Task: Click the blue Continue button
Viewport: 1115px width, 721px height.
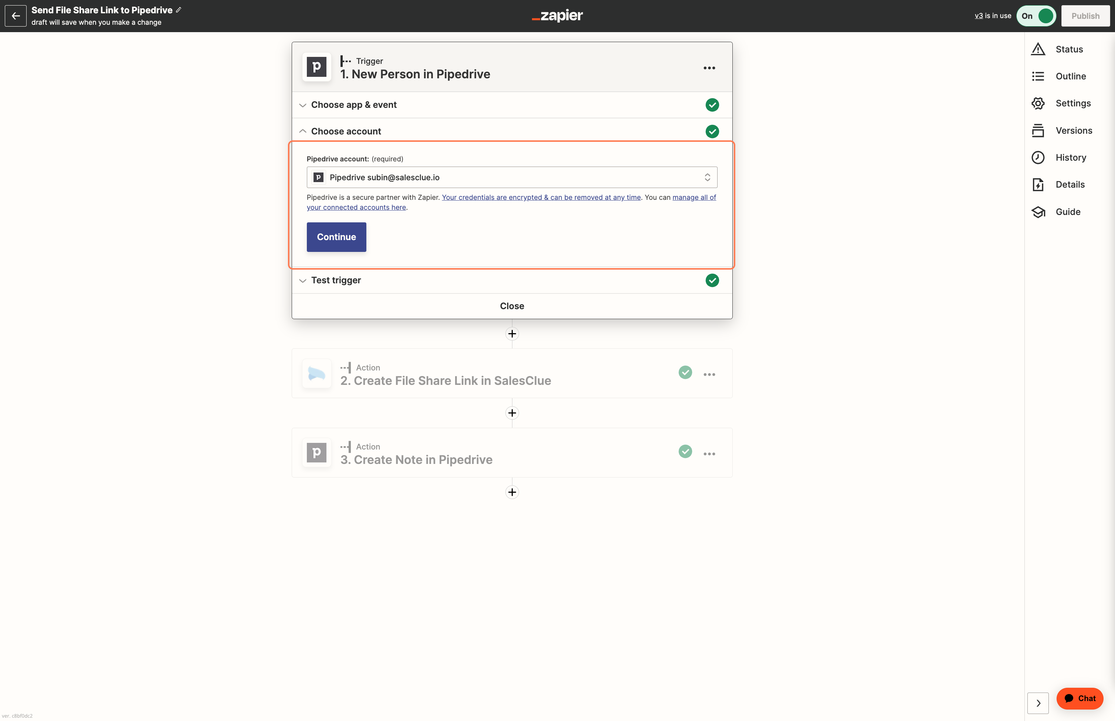Action: pyautogui.click(x=336, y=237)
